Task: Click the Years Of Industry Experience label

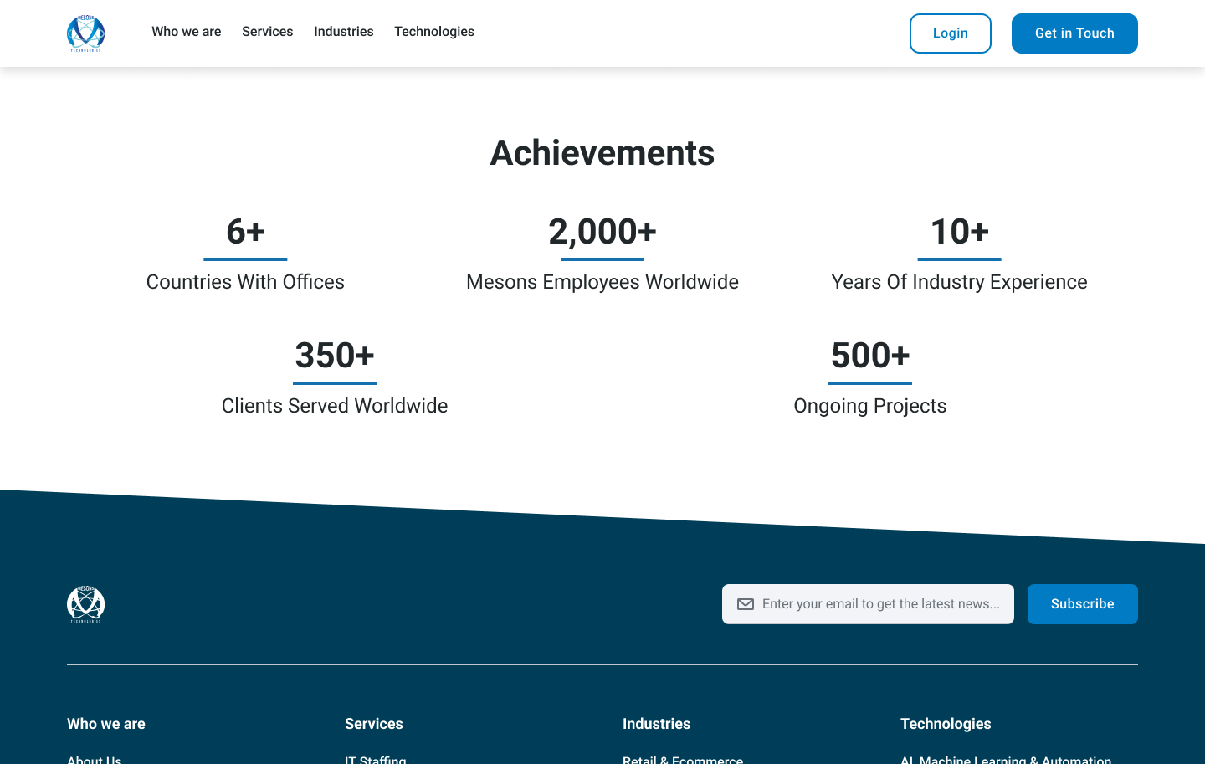Action: pos(960,282)
